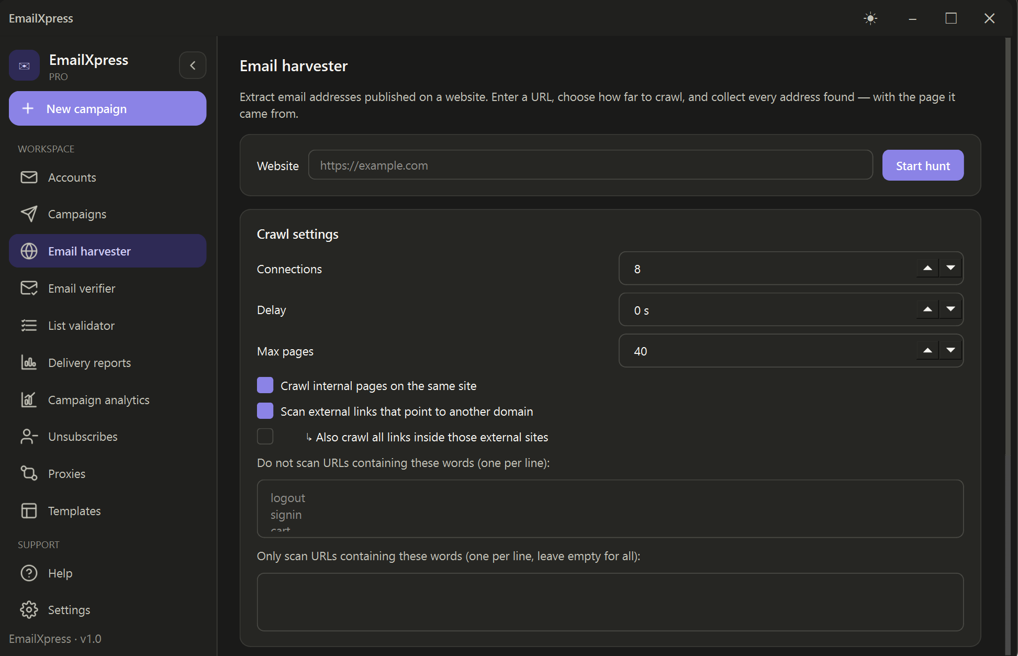Screen dimensions: 1018x656
Task: Click the List validator checklist icon
Action: (x=29, y=326)
